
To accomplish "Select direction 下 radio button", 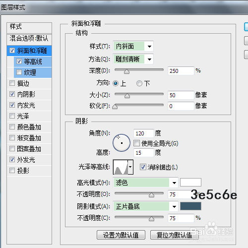I will (x=139, y=83).
